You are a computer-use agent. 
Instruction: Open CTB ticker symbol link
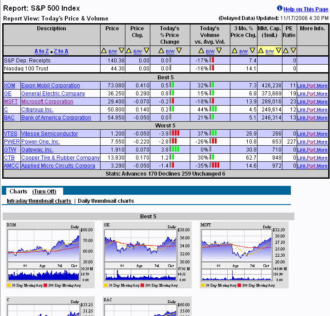(x=9, y=158)
